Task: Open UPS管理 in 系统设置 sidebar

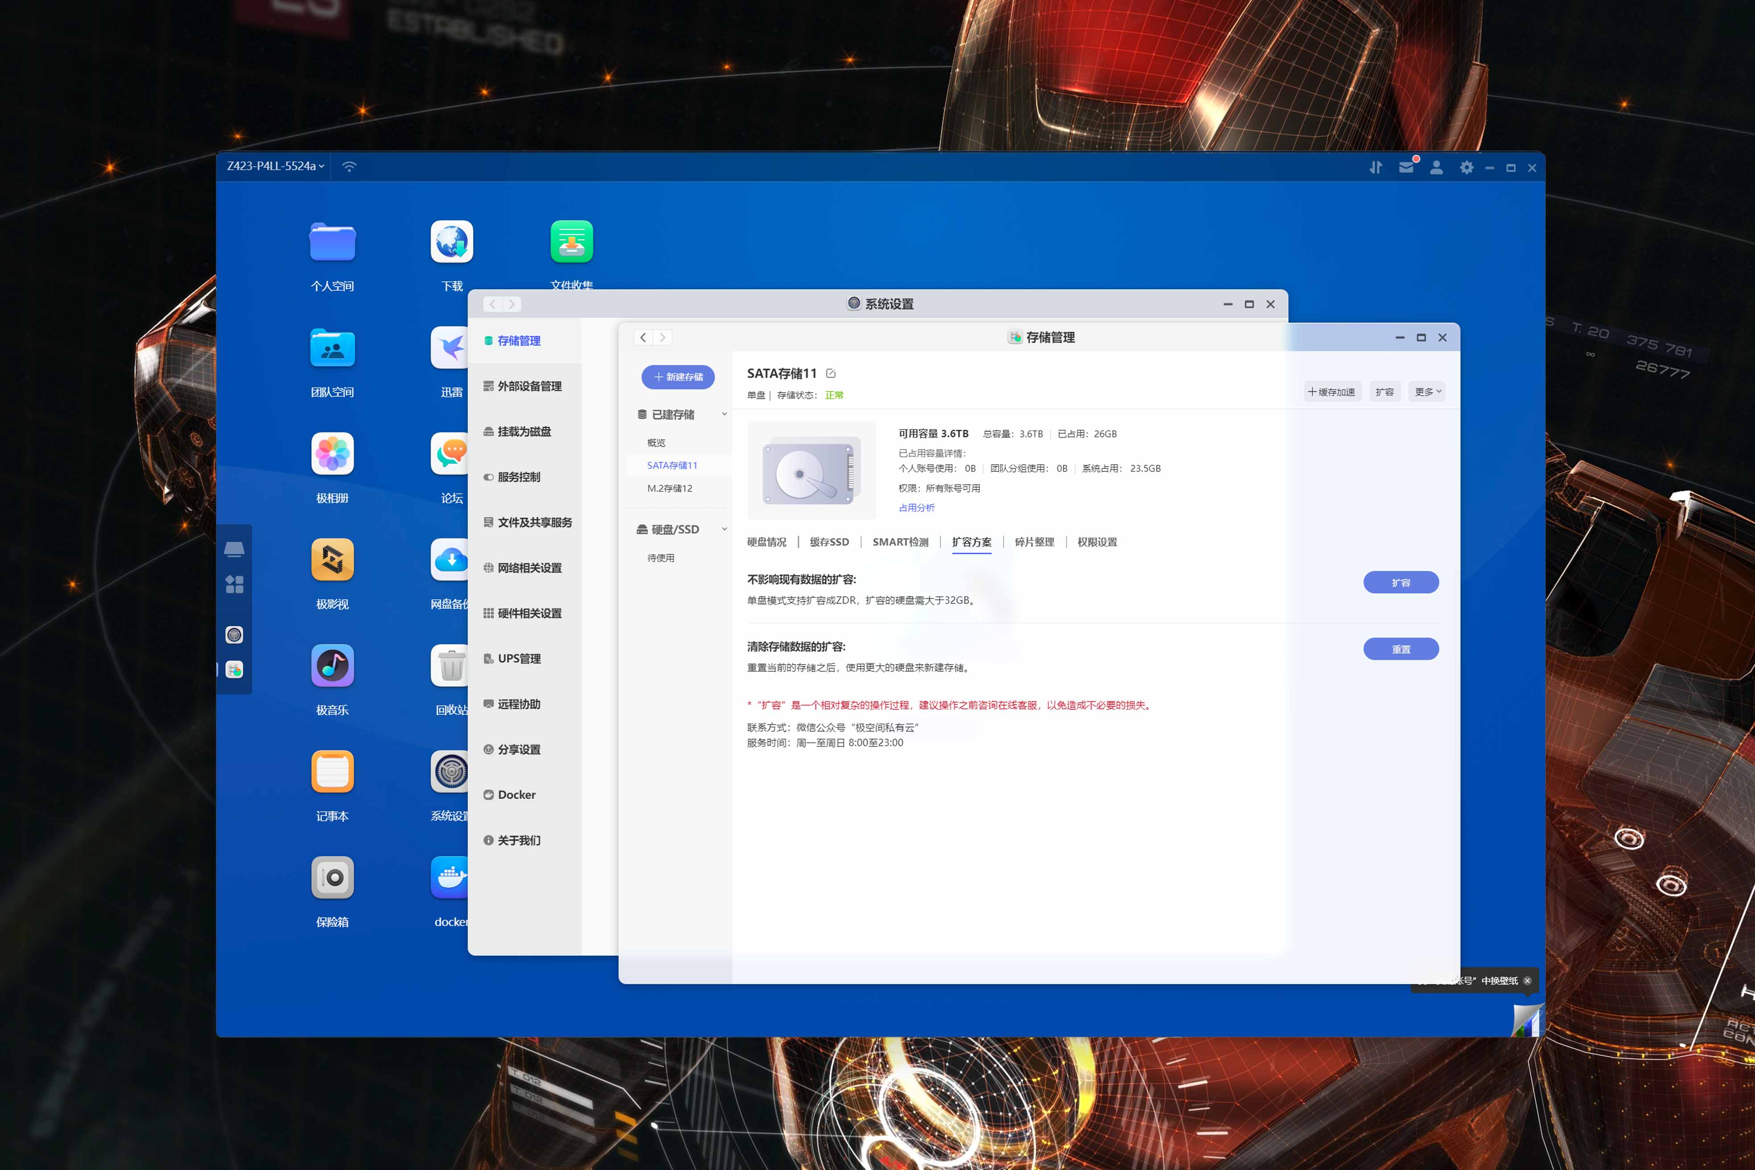Action: (x=524, y=659)
